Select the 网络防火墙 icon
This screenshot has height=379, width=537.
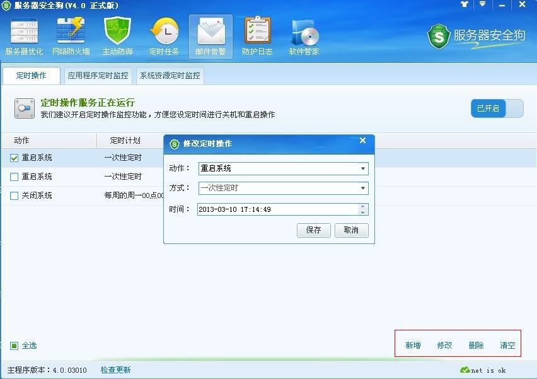[71, 35]
